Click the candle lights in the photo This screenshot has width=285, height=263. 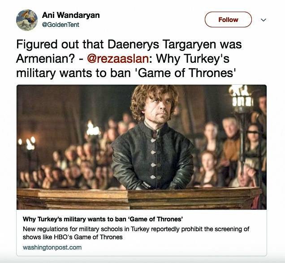point(27,143)
